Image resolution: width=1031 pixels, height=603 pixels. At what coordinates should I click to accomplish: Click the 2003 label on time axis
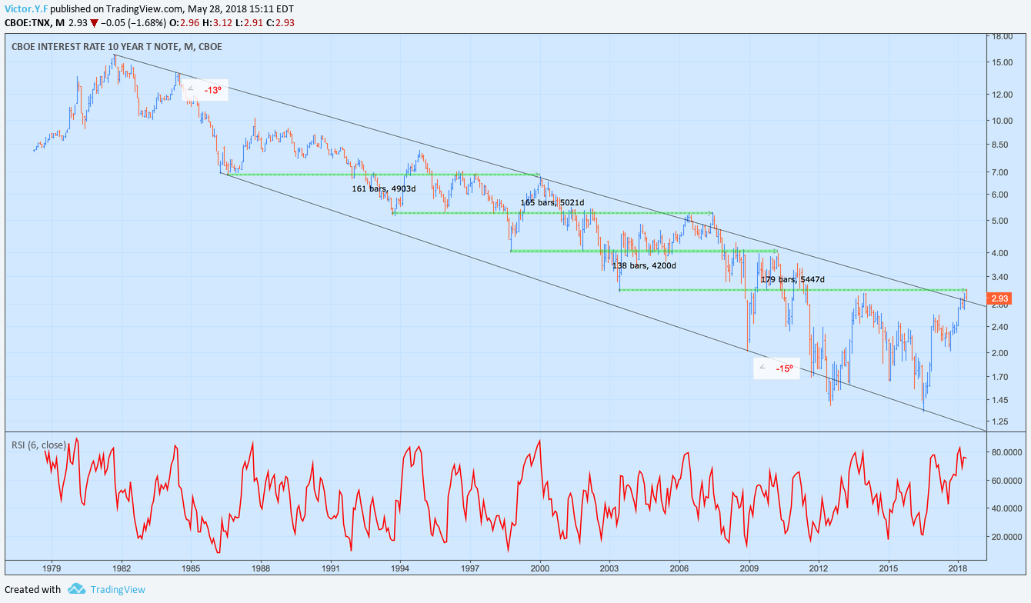click(x=609, y=568)
